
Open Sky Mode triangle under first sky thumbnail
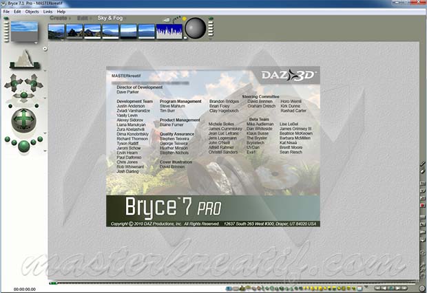pos(63,40)
